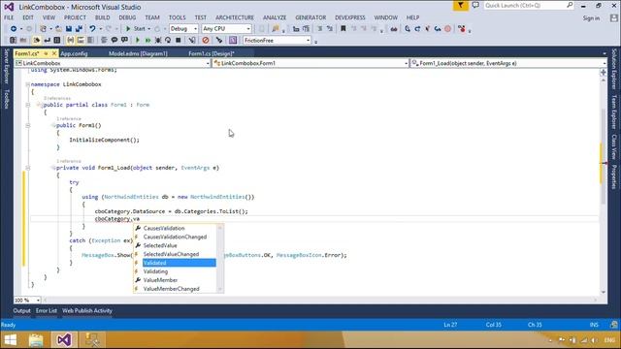
Task: Click the black square stop icon
Action: (x=179, y=41)
